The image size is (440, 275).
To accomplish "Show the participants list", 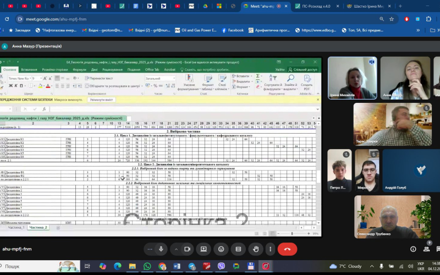I will point(428,249).
